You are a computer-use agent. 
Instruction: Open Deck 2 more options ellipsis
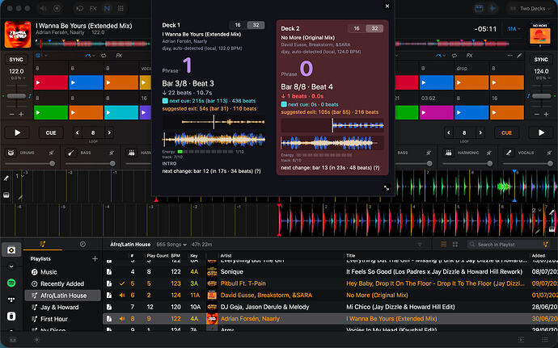tap(510, 56)
